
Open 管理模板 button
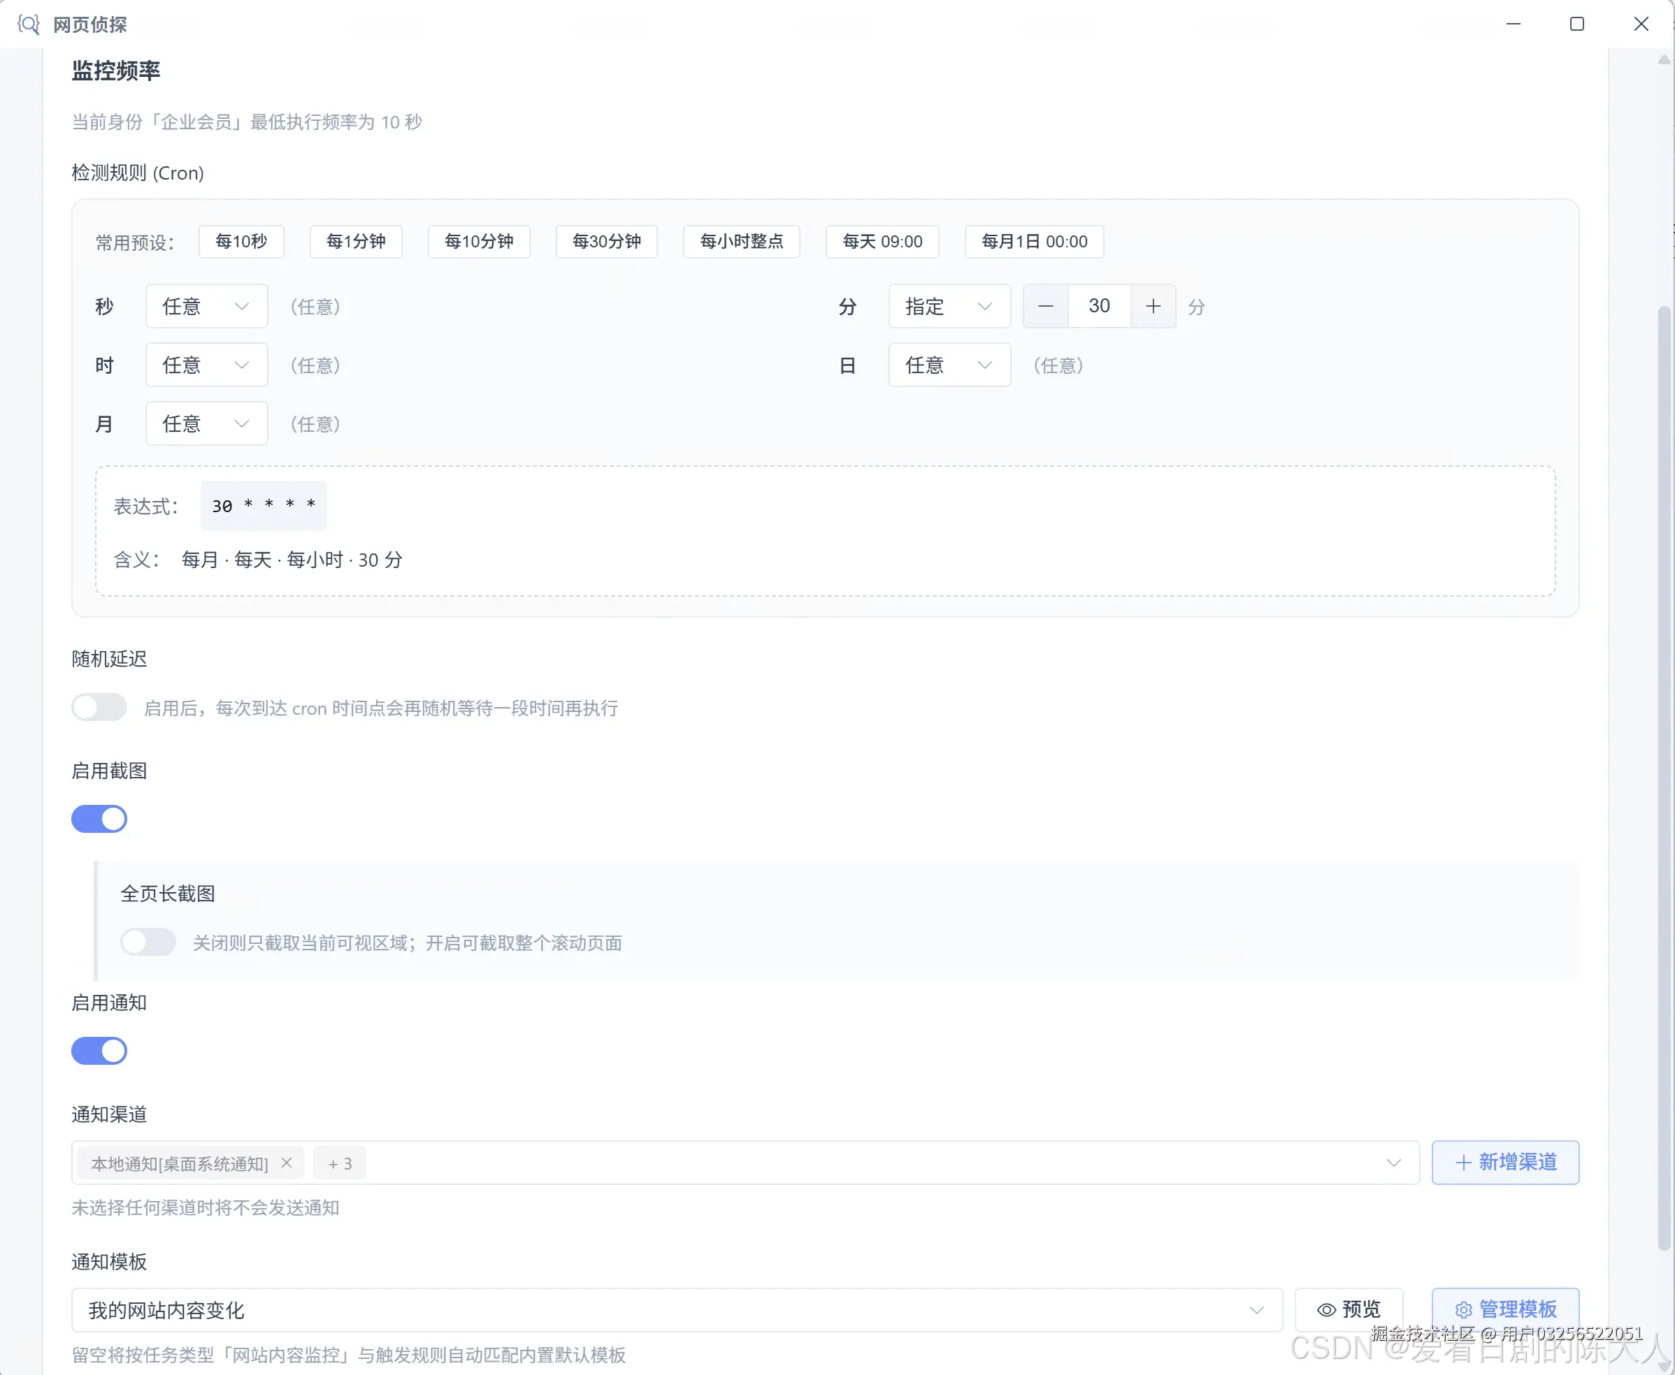1505,1310
